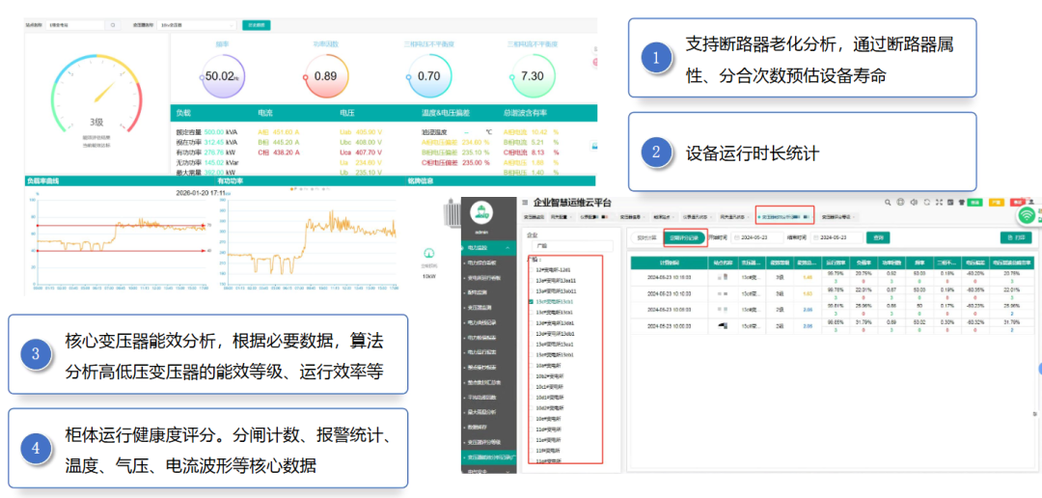1042x498 pixels.
Task: Click the 运行效率 column header
Action: click(x=836, y=262)
